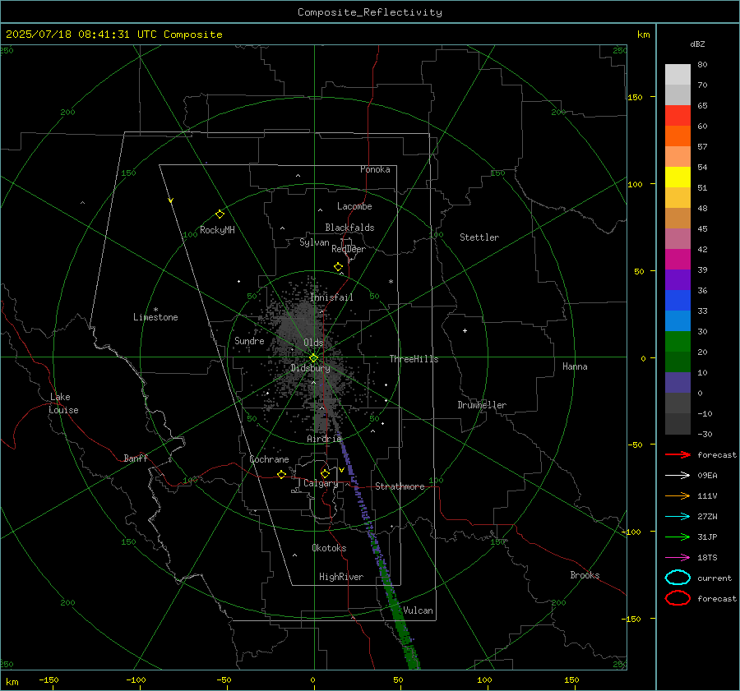Pick the red color band below 65 dBZ
Screen dimensions: 740x691
coord(678,115)
